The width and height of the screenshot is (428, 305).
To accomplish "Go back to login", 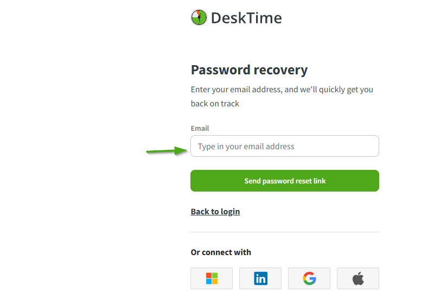I will click(215, 212).
